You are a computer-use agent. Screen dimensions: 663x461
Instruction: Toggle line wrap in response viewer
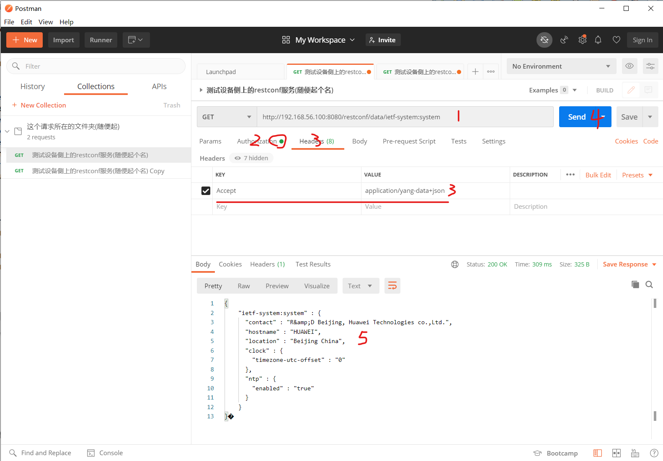(x=392, y=286)
